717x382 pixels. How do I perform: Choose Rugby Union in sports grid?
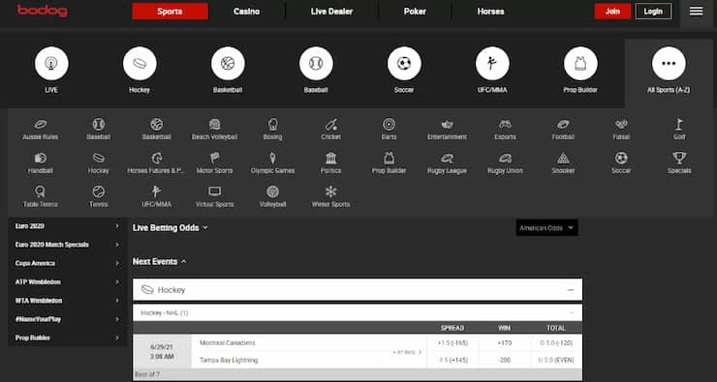pos(505,163)
